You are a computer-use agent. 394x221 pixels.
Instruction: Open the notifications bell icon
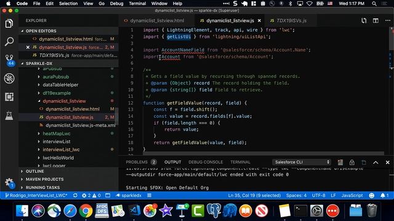[384, 195]
